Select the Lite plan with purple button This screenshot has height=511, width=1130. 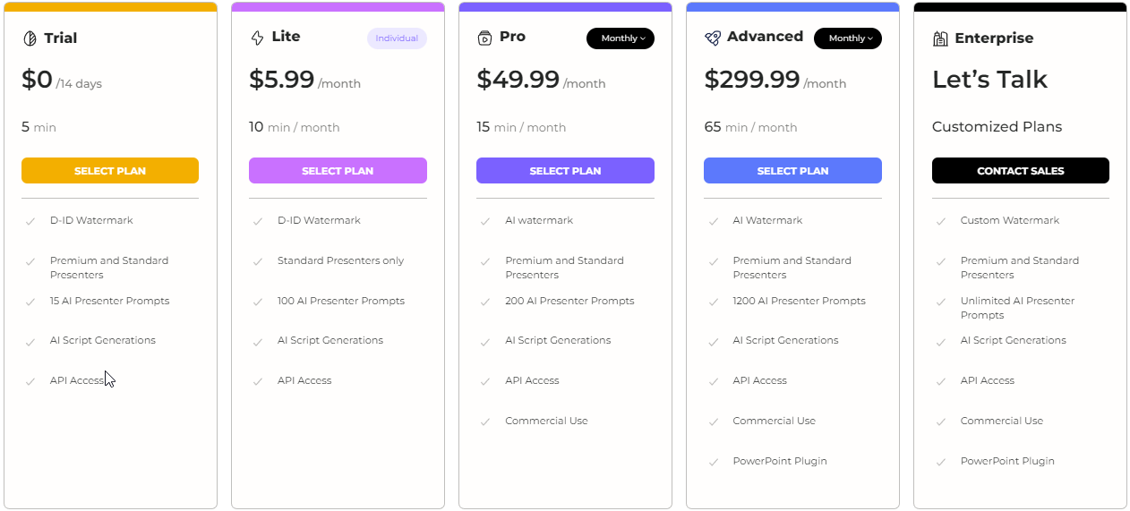point(338,171)
